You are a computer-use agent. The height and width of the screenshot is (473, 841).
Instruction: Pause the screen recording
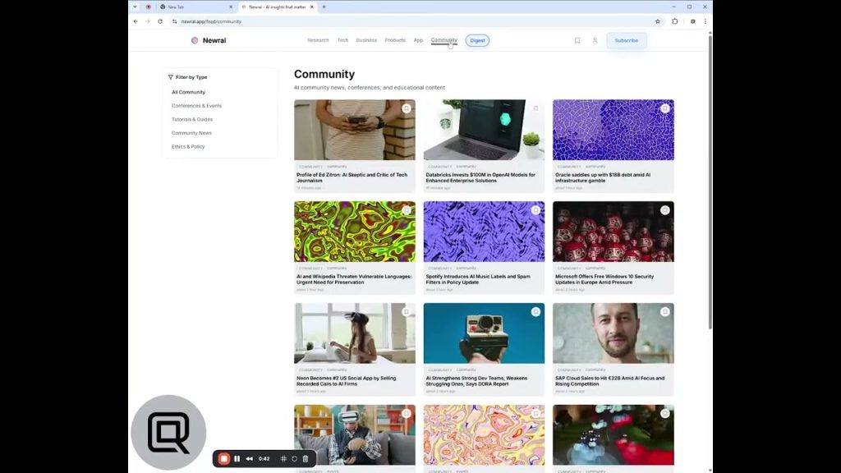(x=237, y=459)
